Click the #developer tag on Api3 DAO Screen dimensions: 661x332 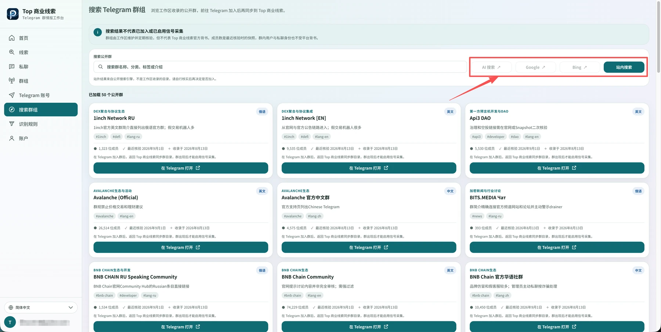tap(496, 137)
